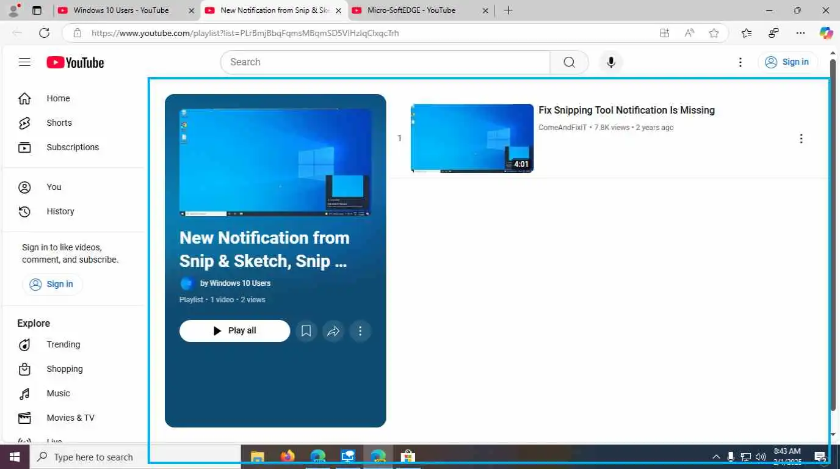Click the sidebar Sign in button
The image size is (840, 469).
pyautogui.click(x=52, y=284)
